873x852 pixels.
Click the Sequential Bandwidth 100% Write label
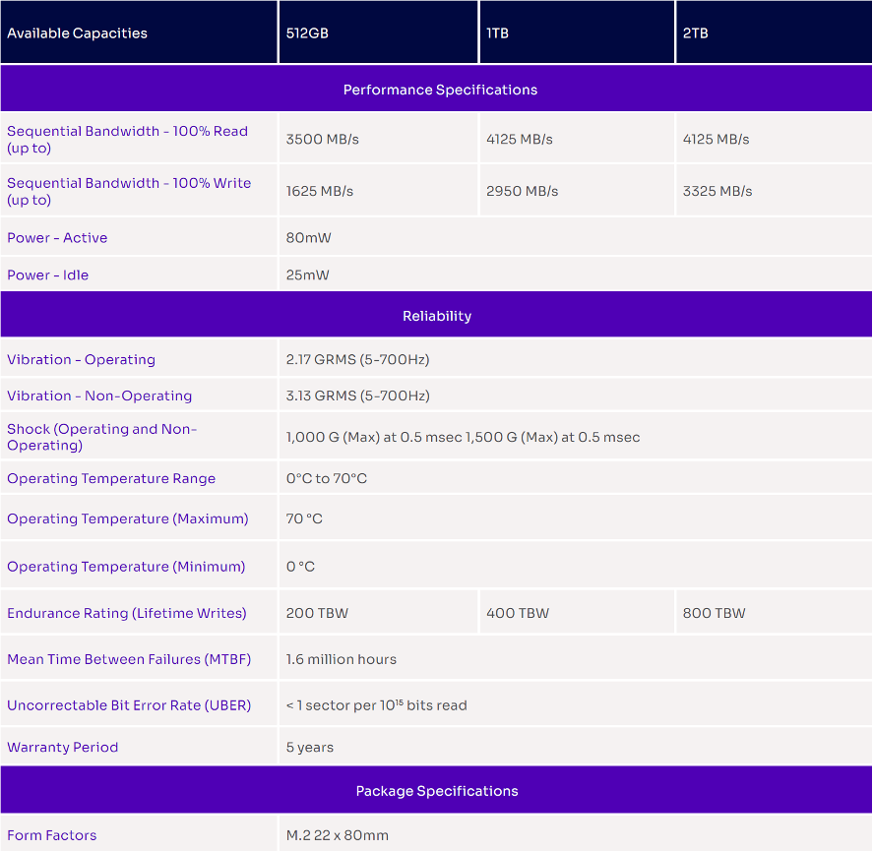click(x=128, y=191)
